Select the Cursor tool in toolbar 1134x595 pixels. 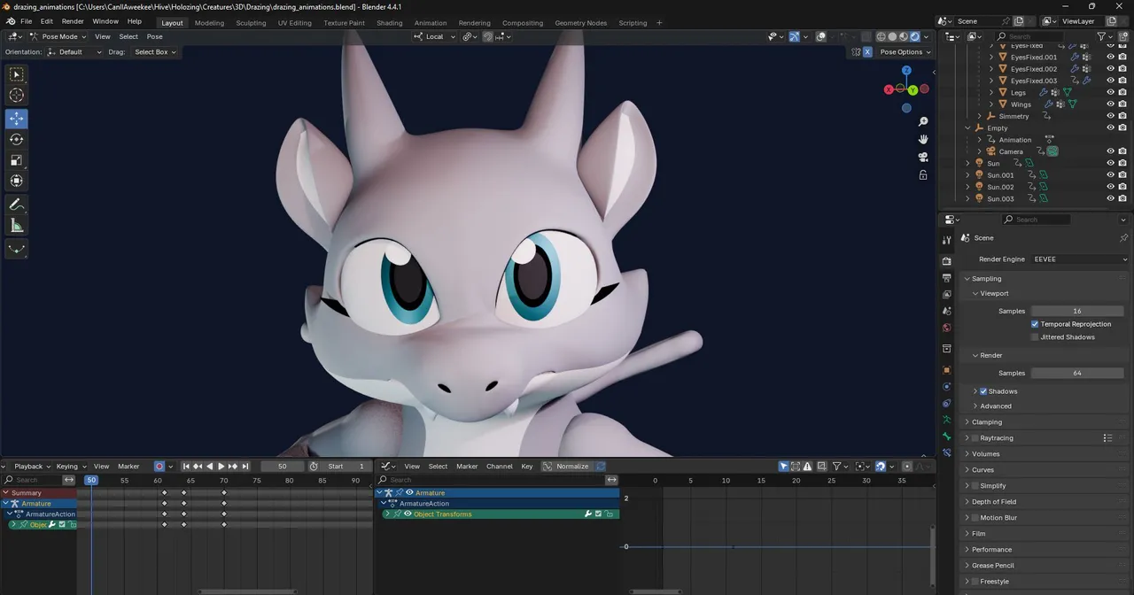coord(16,96)
